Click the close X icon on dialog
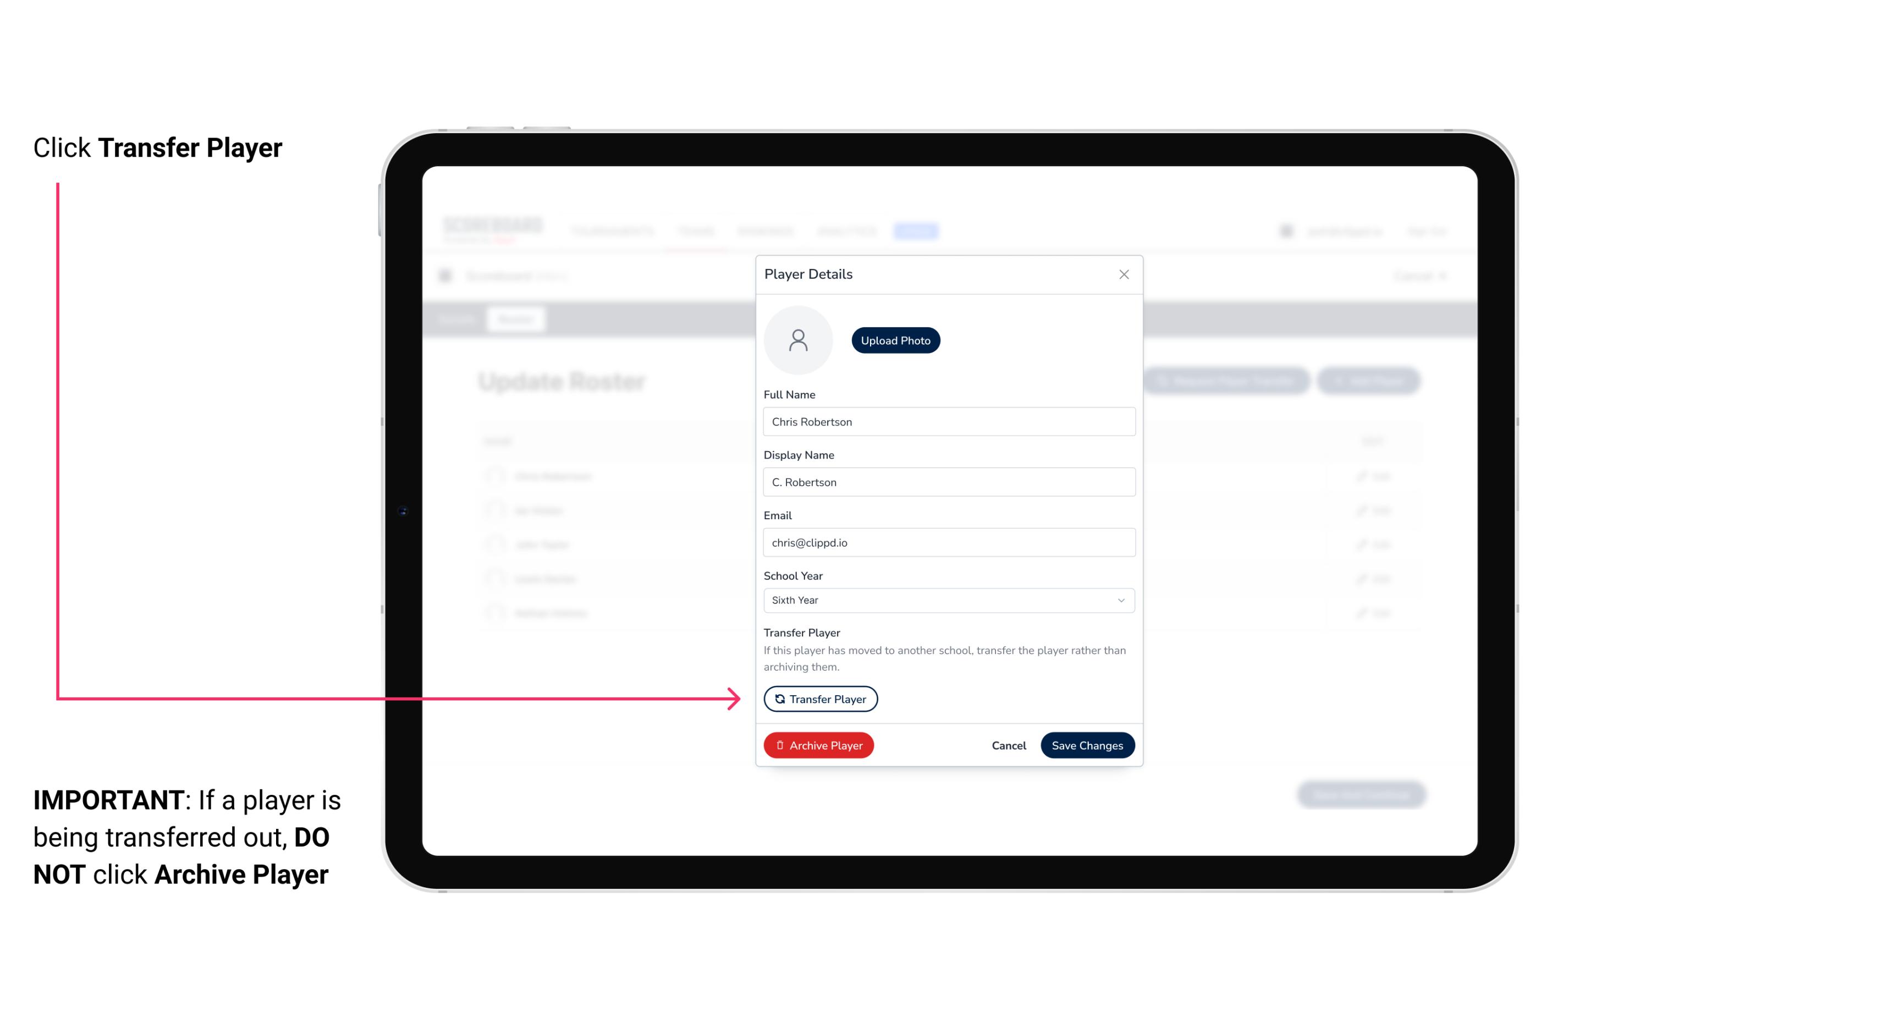The height and width of the screenshot is (1022, 1899). pyautogui.click(x=1124, y=274)
